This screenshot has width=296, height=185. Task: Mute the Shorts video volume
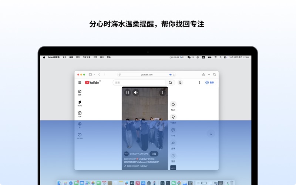click(136, 92)
